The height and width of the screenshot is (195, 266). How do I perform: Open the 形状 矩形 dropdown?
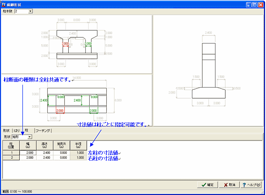click(30, 137)
